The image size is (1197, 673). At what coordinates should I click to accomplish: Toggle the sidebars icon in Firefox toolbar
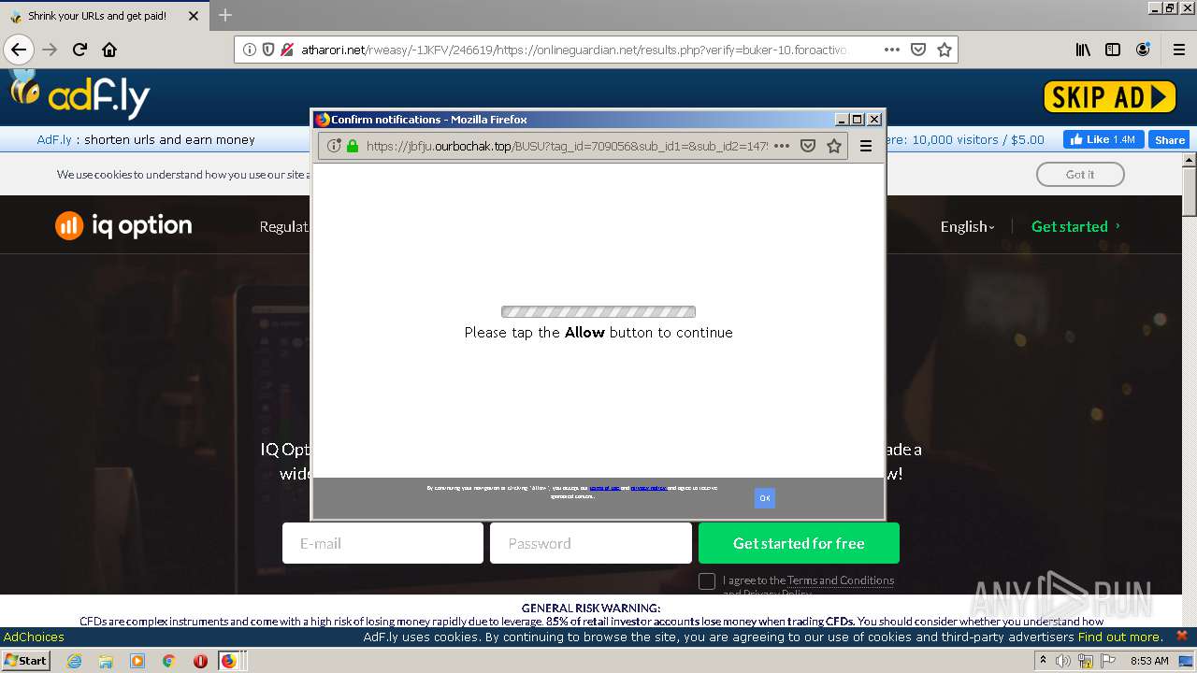point(1113,50)
